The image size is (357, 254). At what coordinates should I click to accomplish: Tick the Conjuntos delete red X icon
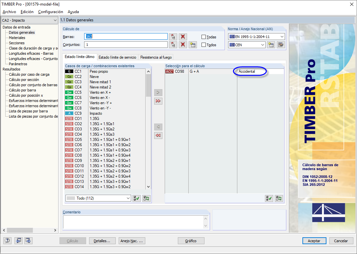pyautogui.click(x=182, y=45)
